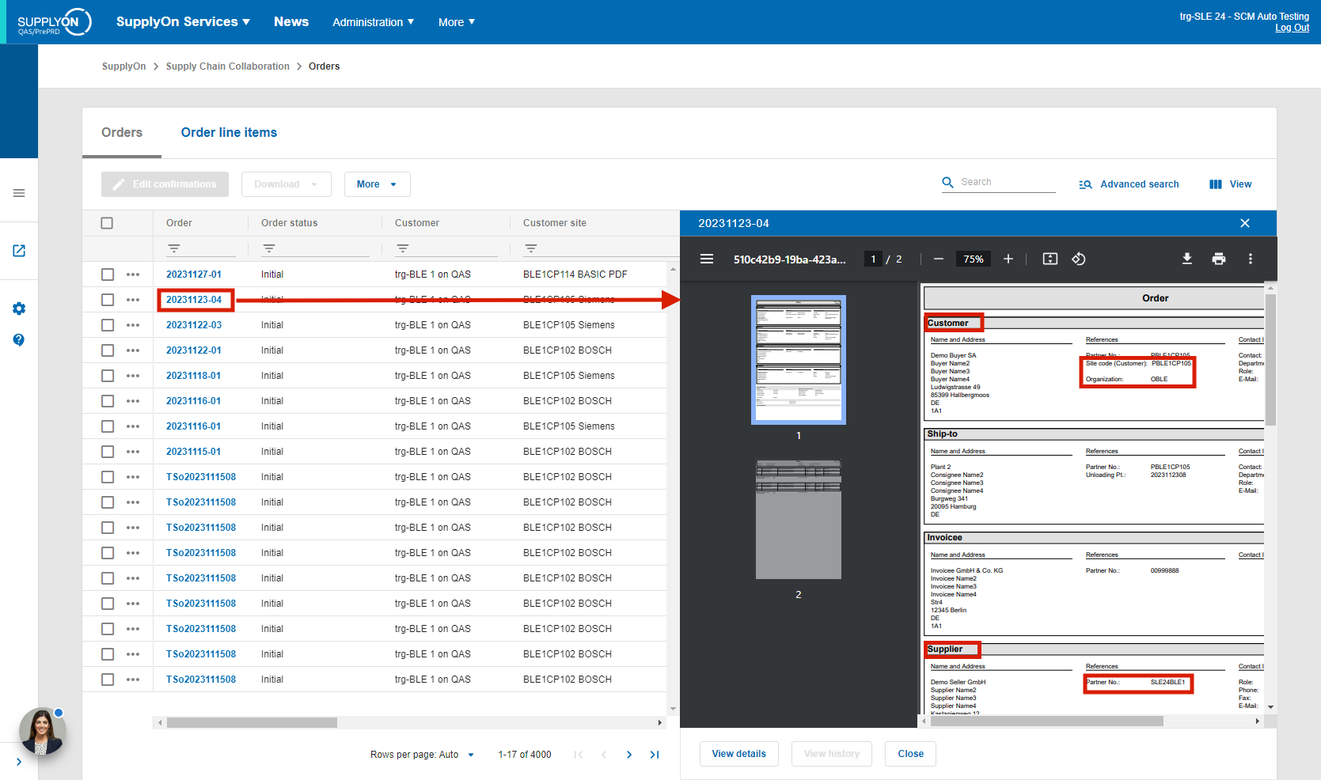Screen dimensions: 1321x780
Task: Open order 20231127-01 link
Action: click(194, 275)
